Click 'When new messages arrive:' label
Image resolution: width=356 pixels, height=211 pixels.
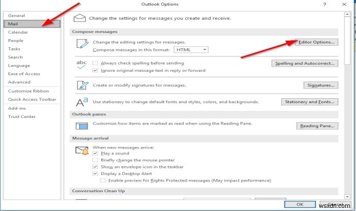click(x=123, y=147)
